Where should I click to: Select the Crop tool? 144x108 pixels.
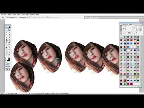click(x=7, y=34)
